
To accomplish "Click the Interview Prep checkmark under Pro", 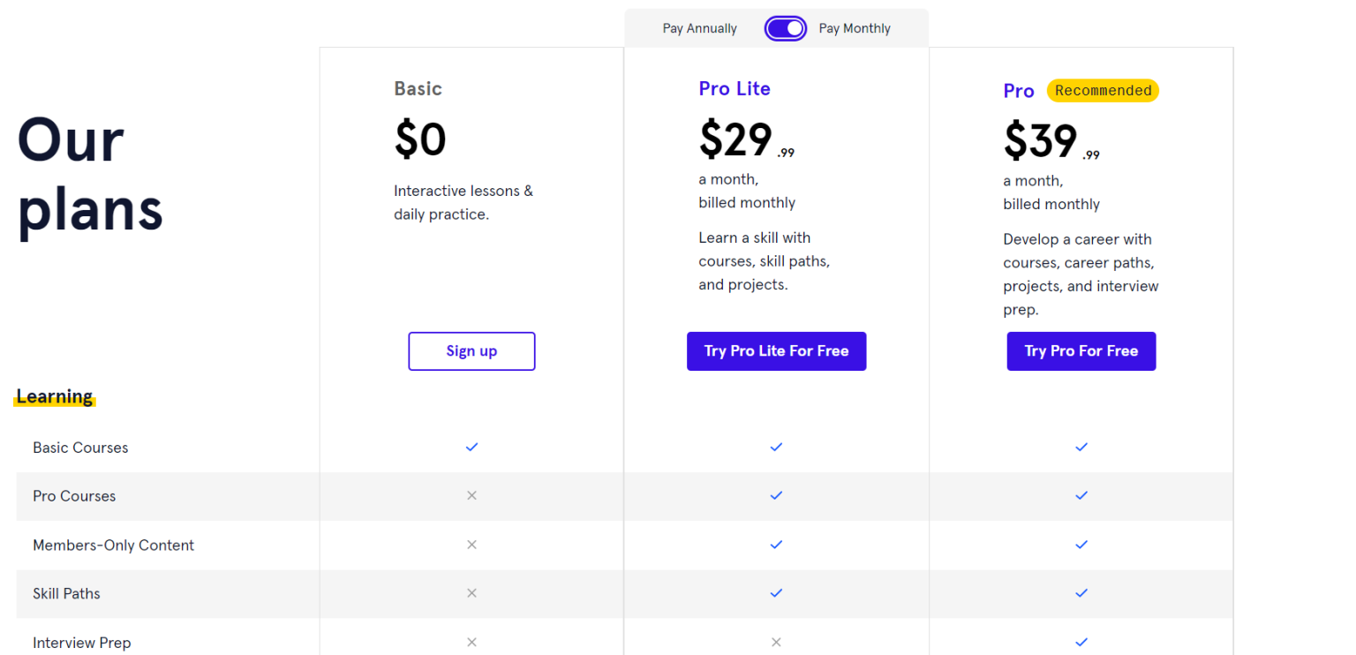I will coord(1081,642).
